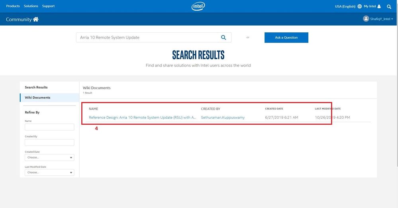The image size is (398, 208).
Task: Click the 6/27/2019 6:21 AM date cell
Action: tap(282, 117)
